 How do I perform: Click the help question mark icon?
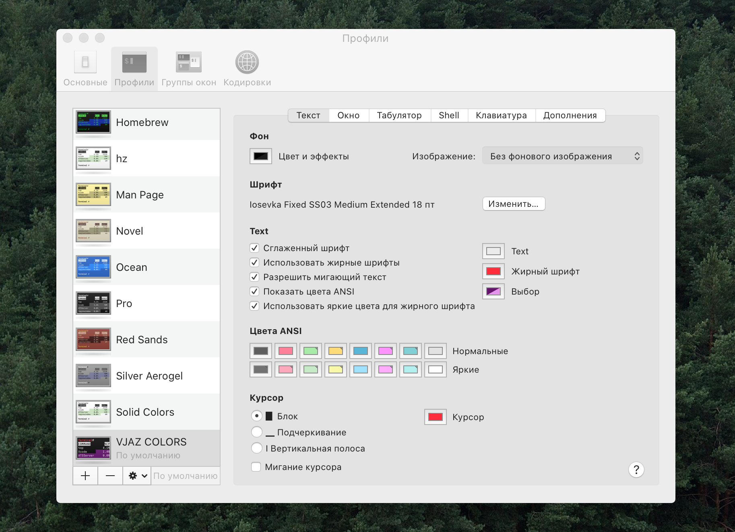pyautogui.click(x=636, y=470)
